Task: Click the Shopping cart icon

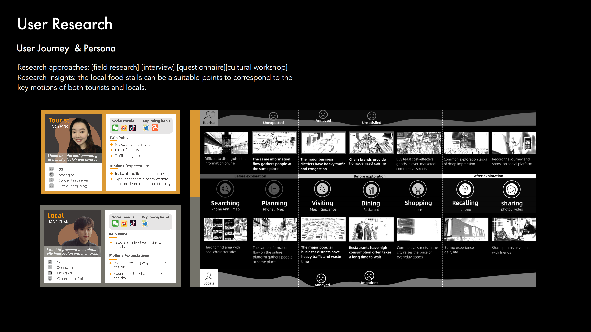Action: point(418,189)
